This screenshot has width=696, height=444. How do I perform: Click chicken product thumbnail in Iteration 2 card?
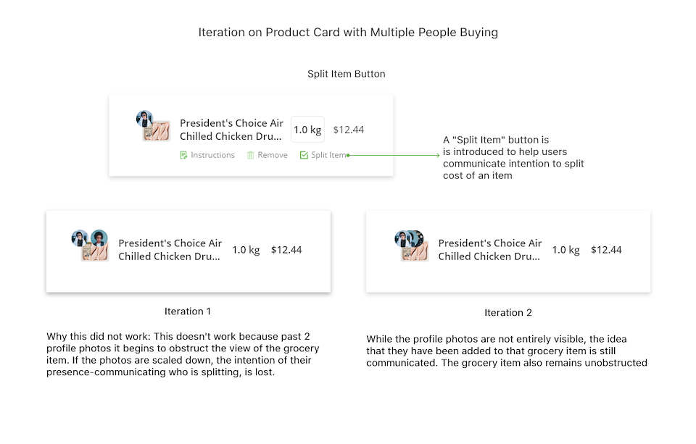point(415,252)
